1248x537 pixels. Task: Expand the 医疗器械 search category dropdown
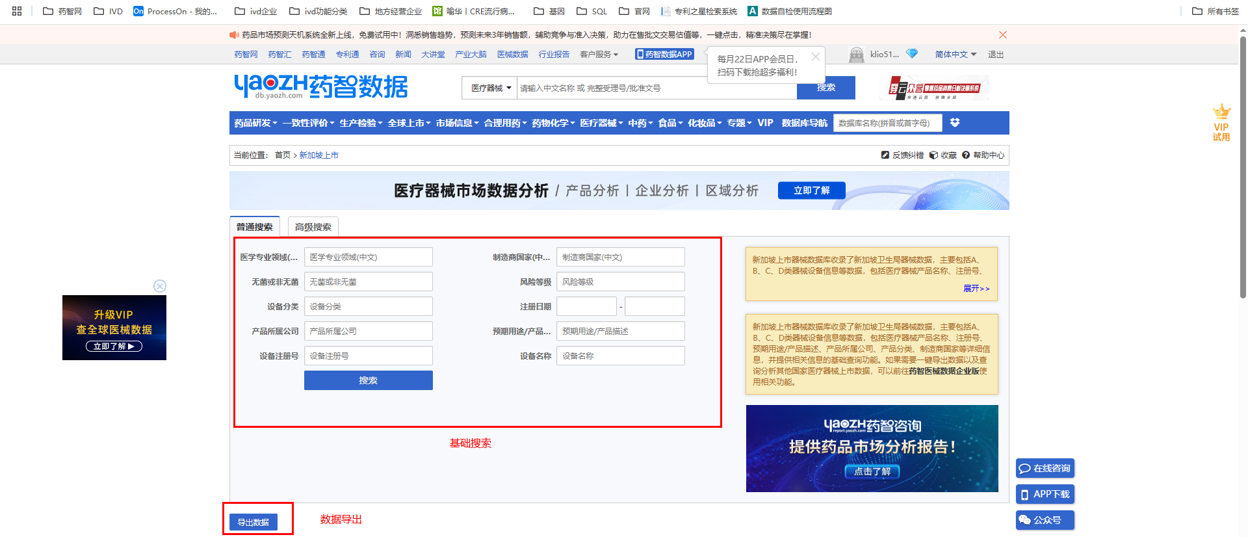click(489, 88)
